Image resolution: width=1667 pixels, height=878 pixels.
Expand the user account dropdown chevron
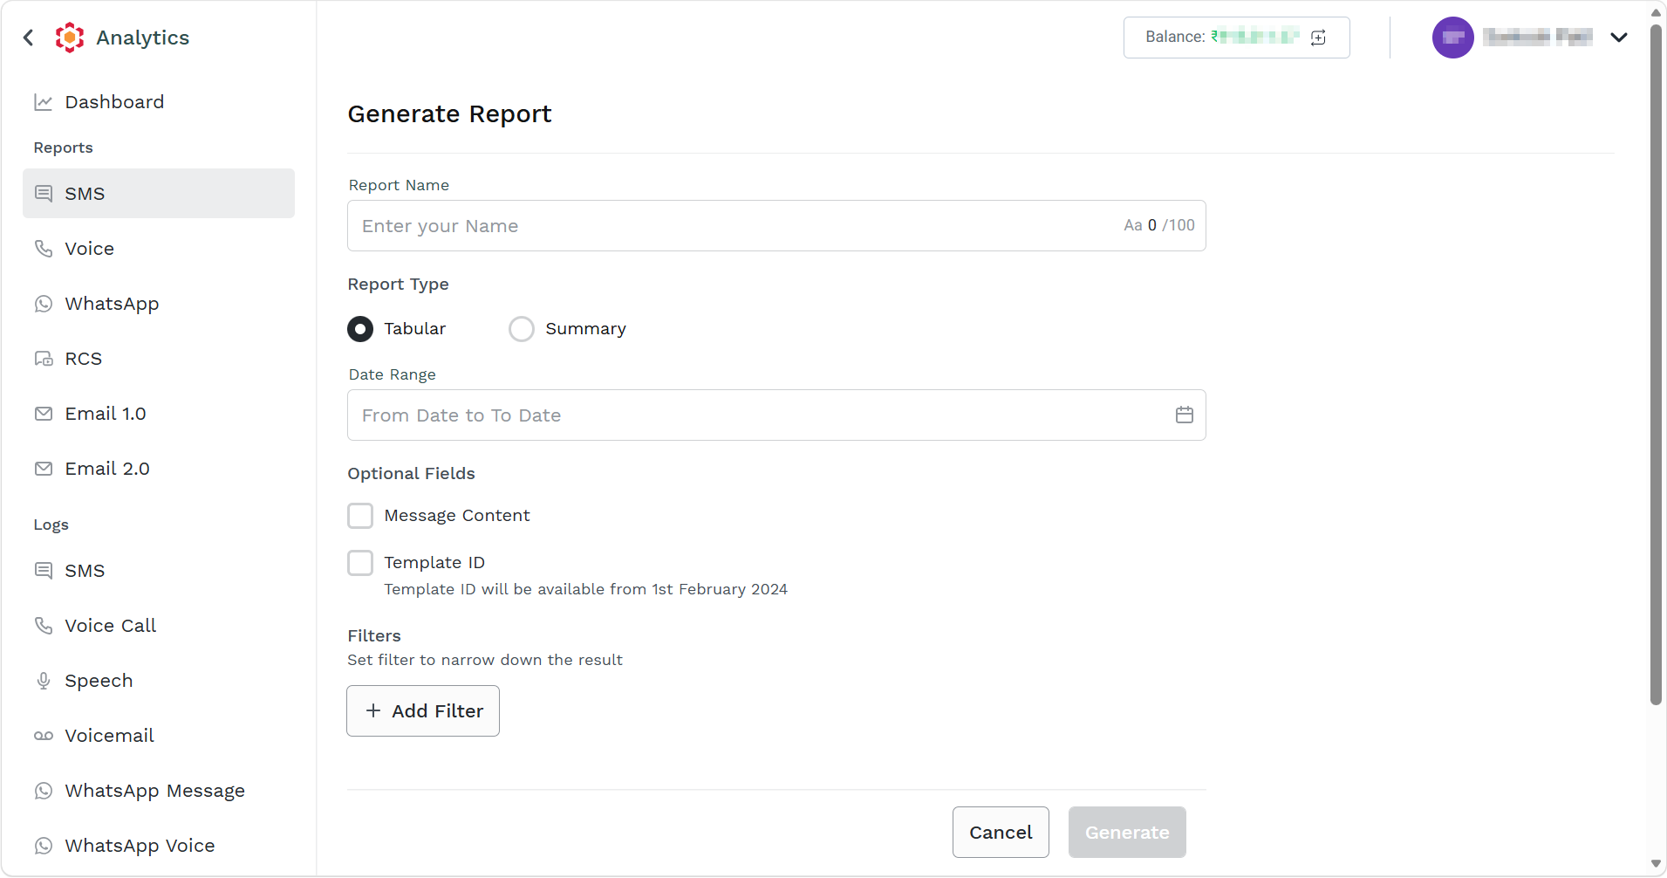tap(1619, 38)
